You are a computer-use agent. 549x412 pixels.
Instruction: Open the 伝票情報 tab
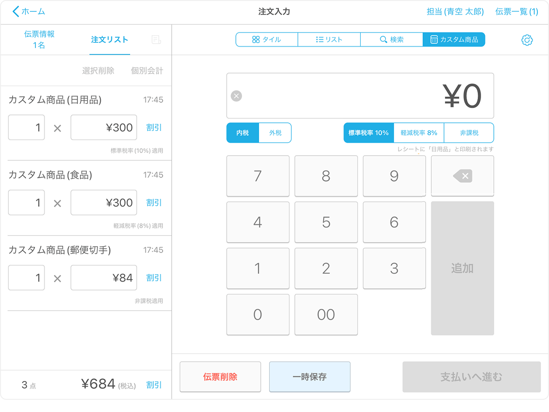pyautogui.click(x=39, y=40)
